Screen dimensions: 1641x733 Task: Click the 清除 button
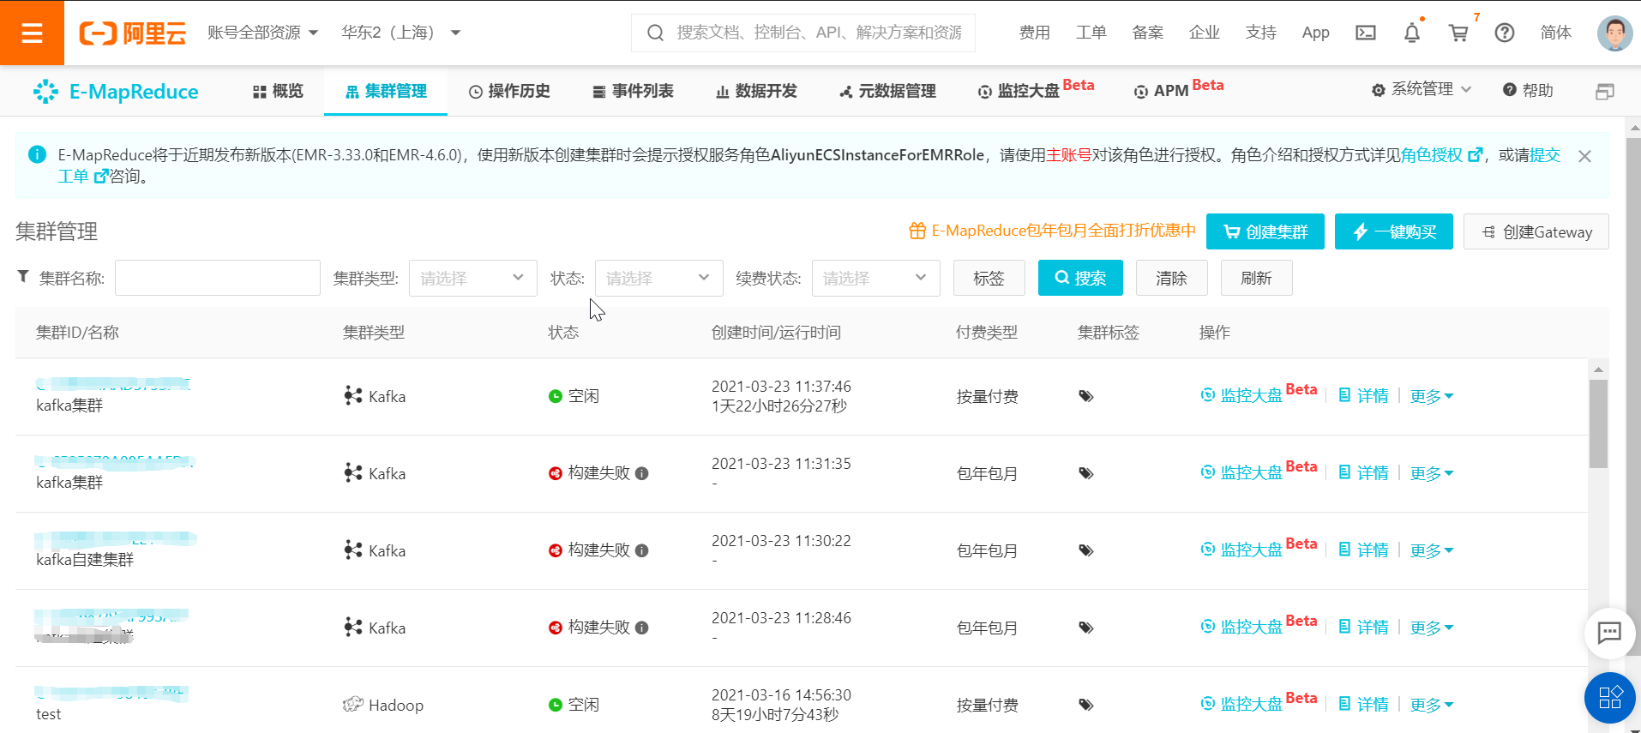click(x=1172, y=278)
